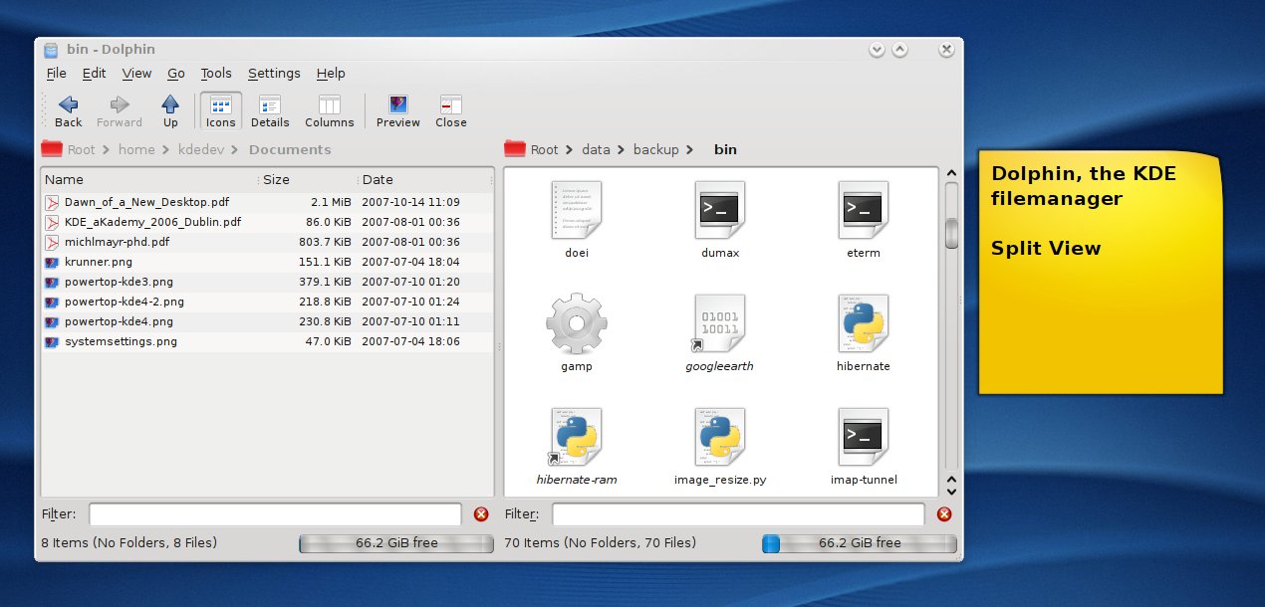
Task: Select the doei text file icon
Action: click(x=576, y=210)
